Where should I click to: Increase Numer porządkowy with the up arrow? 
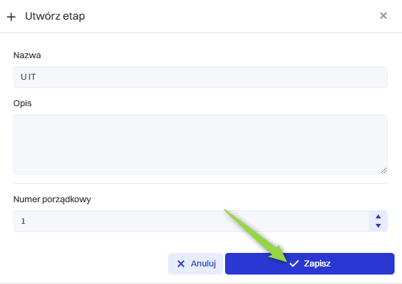378,216
